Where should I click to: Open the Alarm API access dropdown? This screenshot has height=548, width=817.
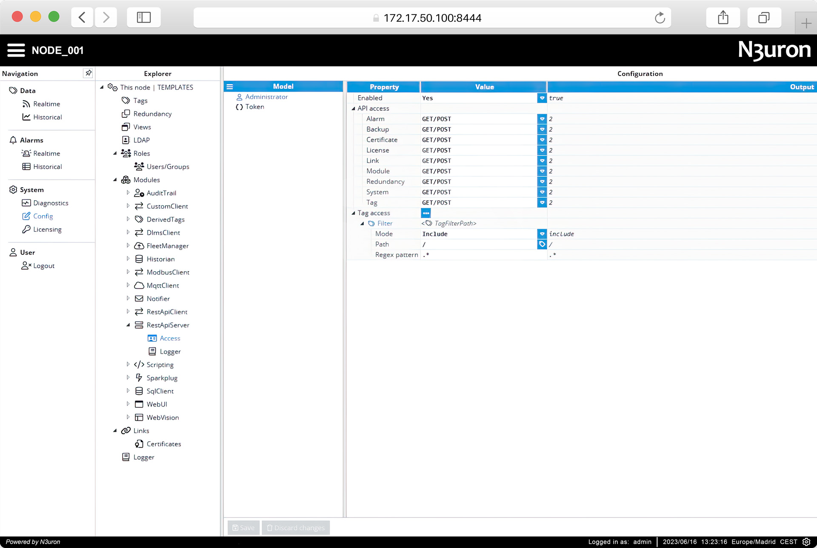click(x=542, y=119)
